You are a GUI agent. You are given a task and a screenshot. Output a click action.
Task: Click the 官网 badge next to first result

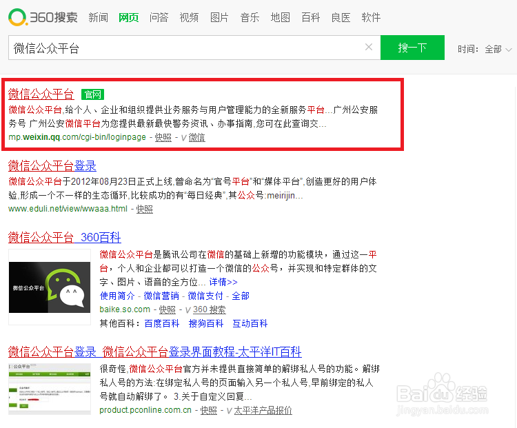[x=92, y=94]
